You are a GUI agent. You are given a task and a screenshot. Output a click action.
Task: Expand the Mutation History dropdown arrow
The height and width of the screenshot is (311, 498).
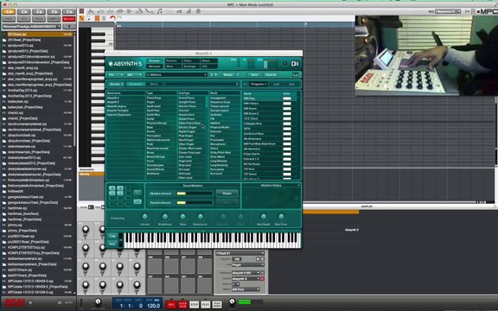[298, 185]
